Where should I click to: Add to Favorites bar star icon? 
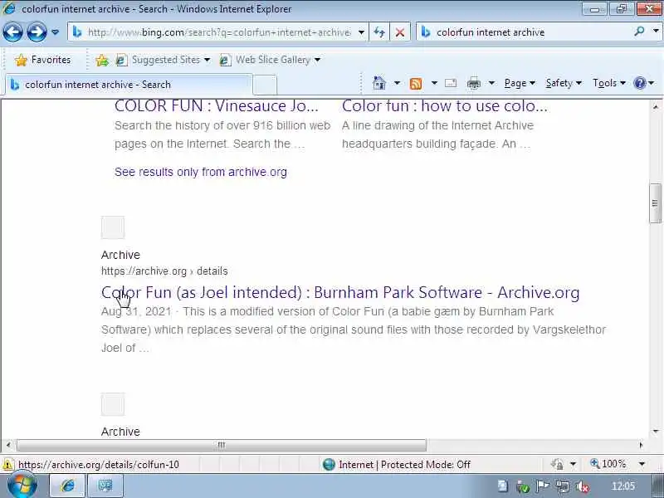point(102,60)
